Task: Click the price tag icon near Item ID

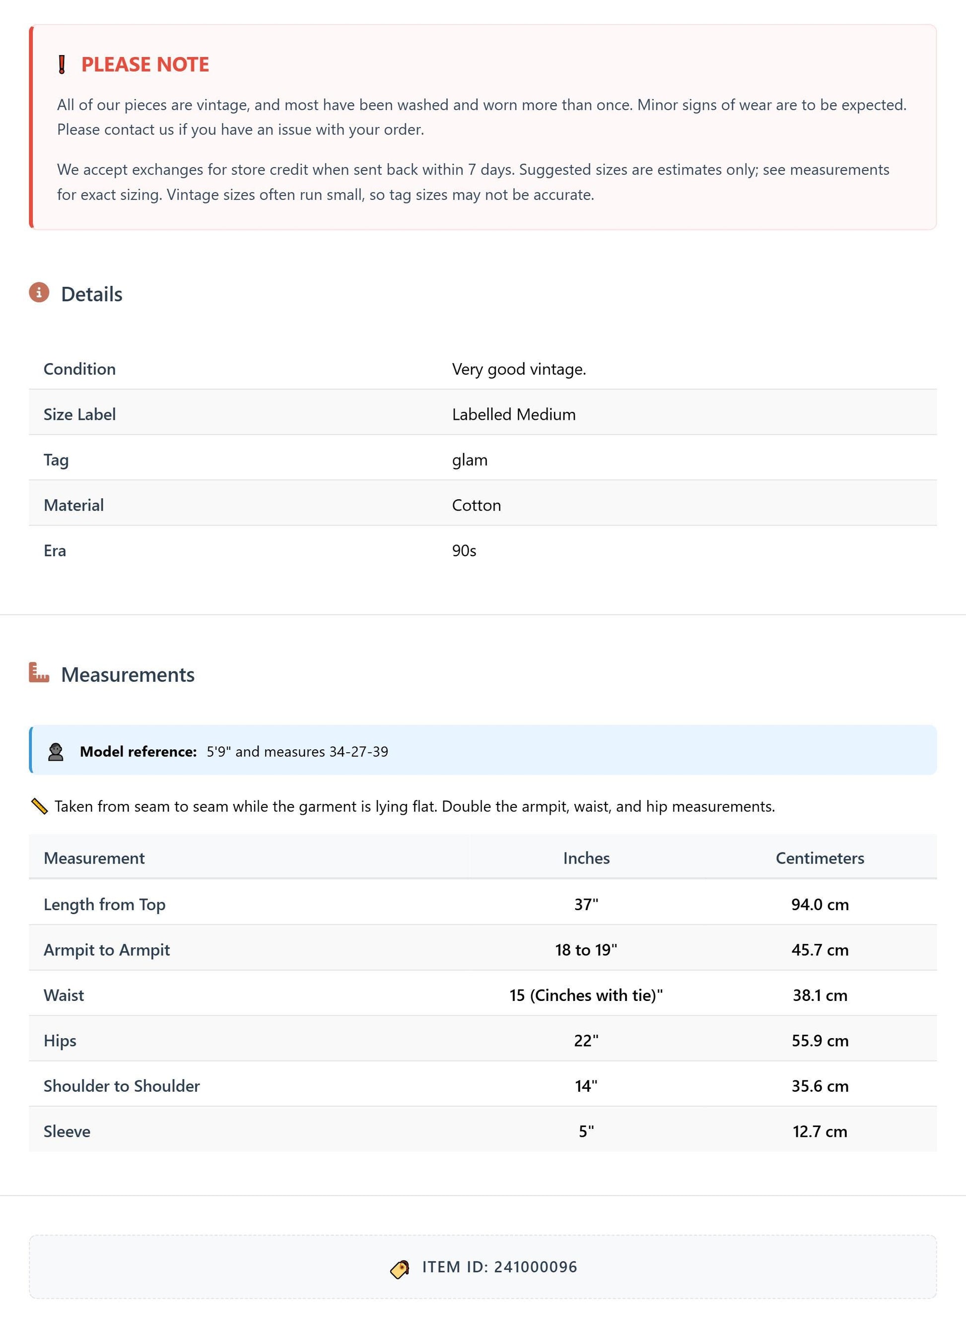Action: (400, 1268)
